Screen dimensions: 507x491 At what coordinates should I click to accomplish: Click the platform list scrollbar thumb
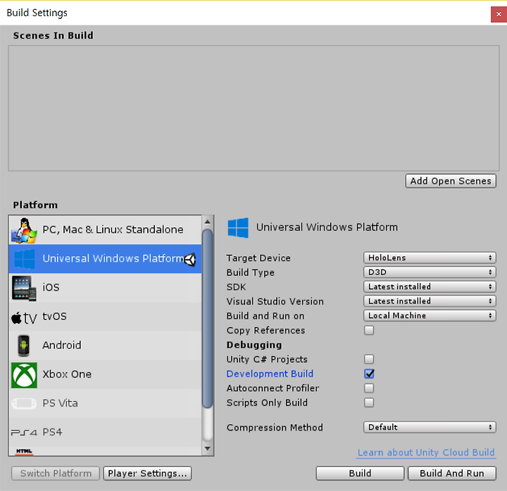pyautogui.click(x=208, y=319)
